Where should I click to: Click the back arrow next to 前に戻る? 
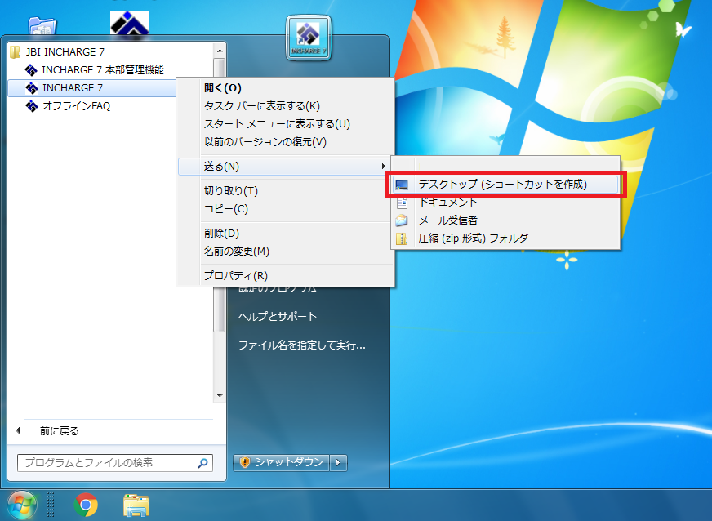coord(19,430)
